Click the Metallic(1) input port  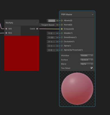pos(62,33)
